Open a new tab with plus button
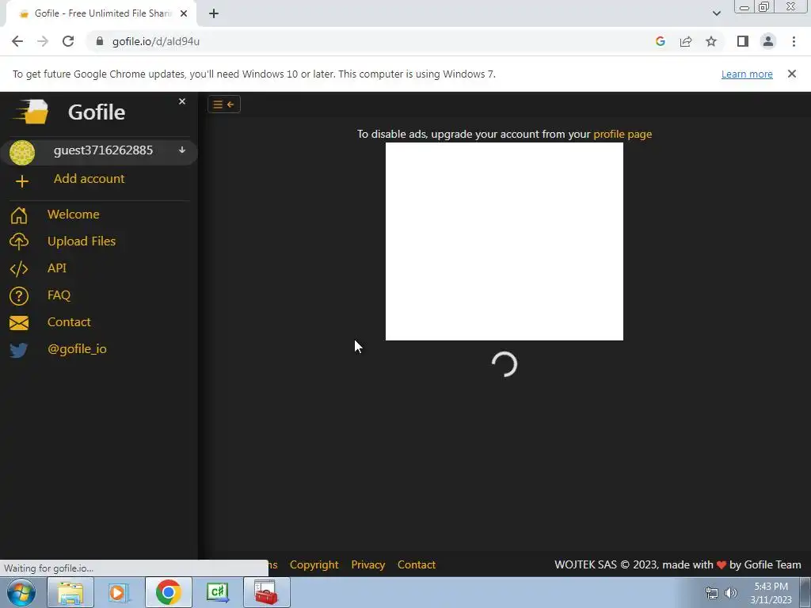811x608 pixels. 214,13
